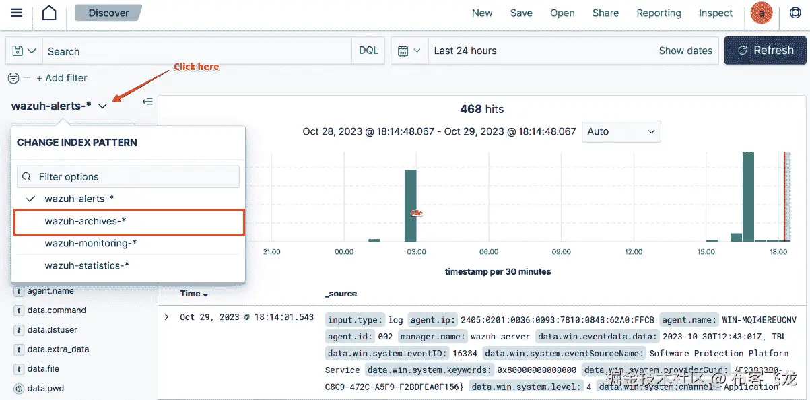The width and height of the screenshot is (810, 400).
Task: Select wazuh-monitoring-* index pattern option
Action: 128,243
